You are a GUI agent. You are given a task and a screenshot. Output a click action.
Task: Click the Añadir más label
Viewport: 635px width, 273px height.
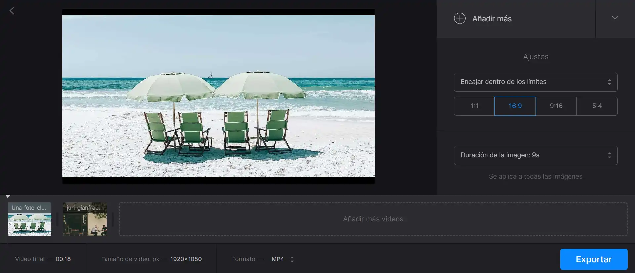492,19
